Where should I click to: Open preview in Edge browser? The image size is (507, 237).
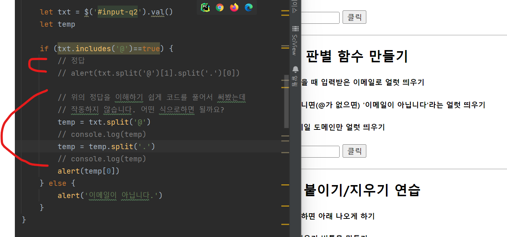(x=249, y=7)
